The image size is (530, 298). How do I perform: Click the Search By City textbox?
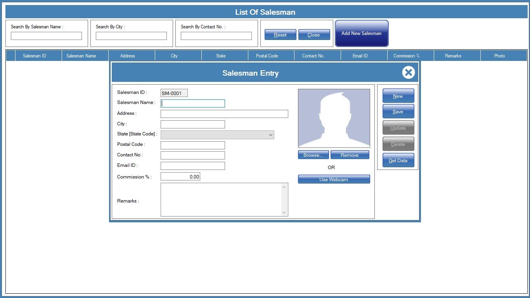pos(131,36)
